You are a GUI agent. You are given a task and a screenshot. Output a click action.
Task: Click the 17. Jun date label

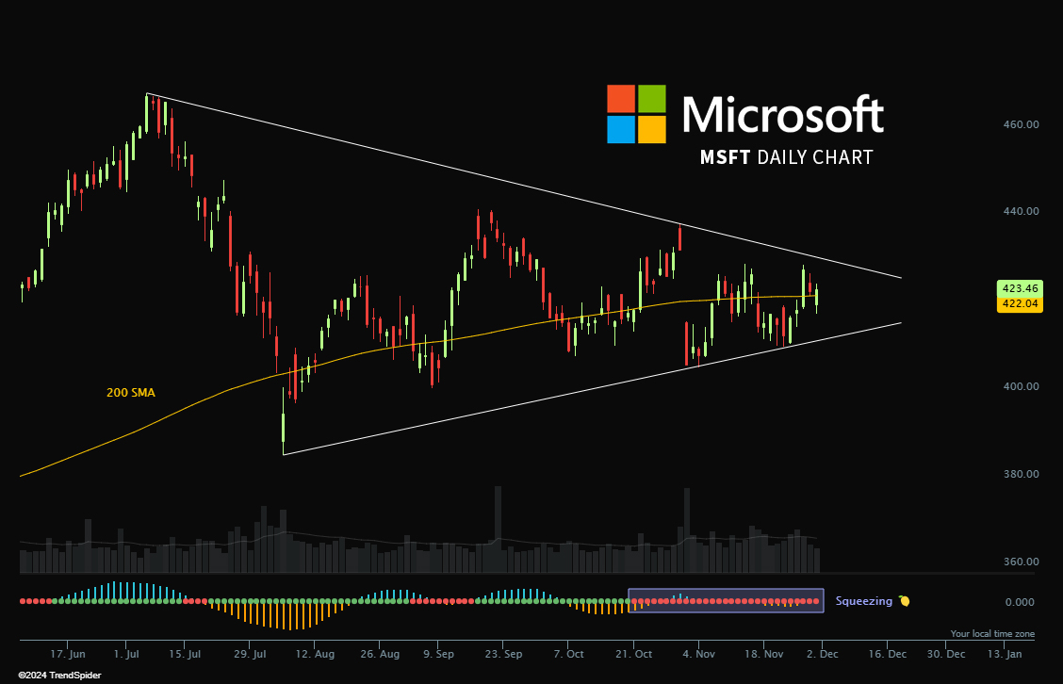pos(68,654)
